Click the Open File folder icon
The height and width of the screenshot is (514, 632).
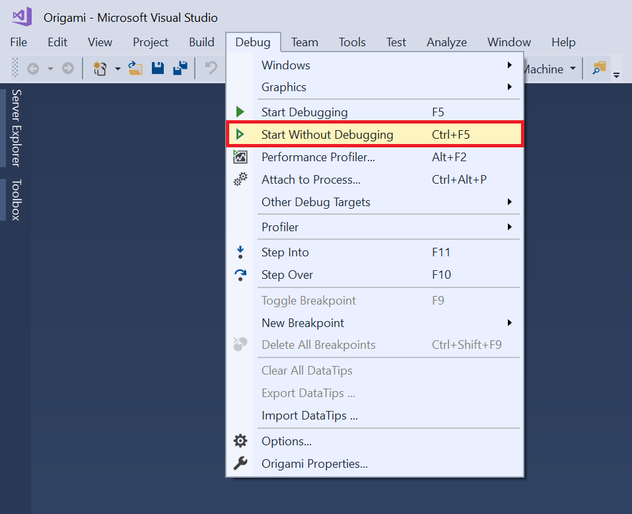135,68
